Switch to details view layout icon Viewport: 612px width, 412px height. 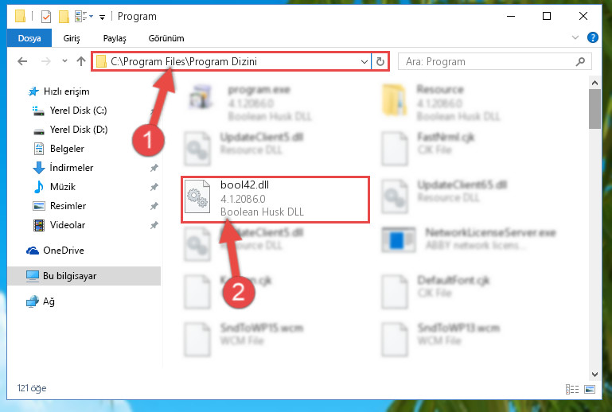[572, 389]
